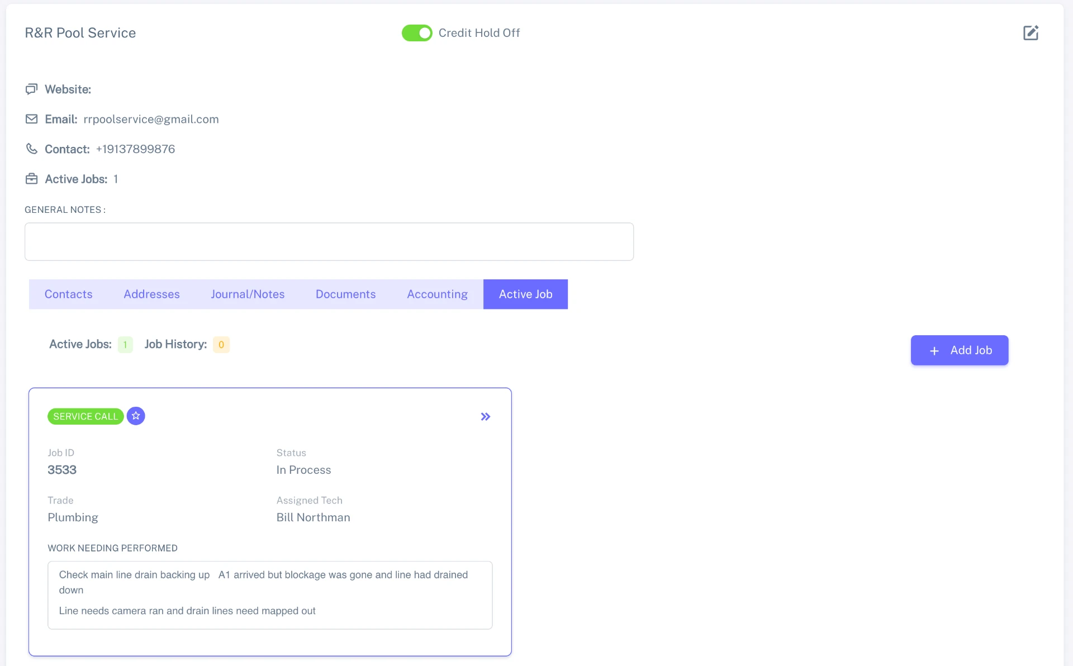Focus the General Notes input field
The height and width of the screenshot is (666, 1073).
coord(329,241)
